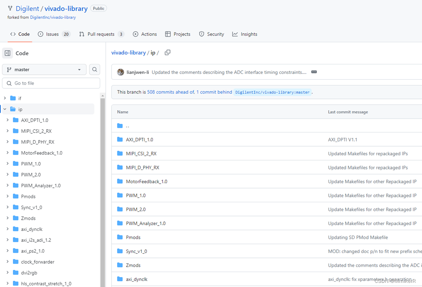The height and width of the screenshot is (287, 422).
Task: Click folder icon of MIPI_D_PHY_RX in table
Action: tap(120, 167)
